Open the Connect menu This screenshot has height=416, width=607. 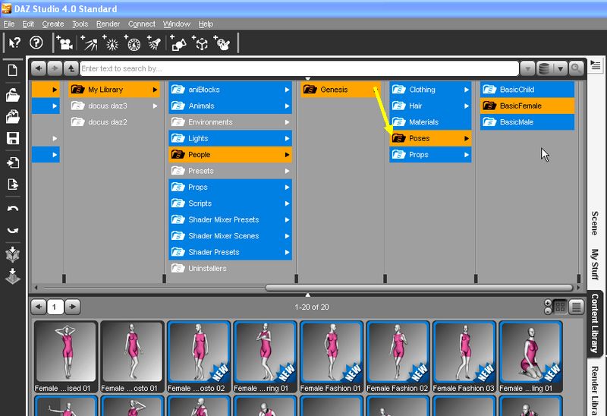click(141, 24)
